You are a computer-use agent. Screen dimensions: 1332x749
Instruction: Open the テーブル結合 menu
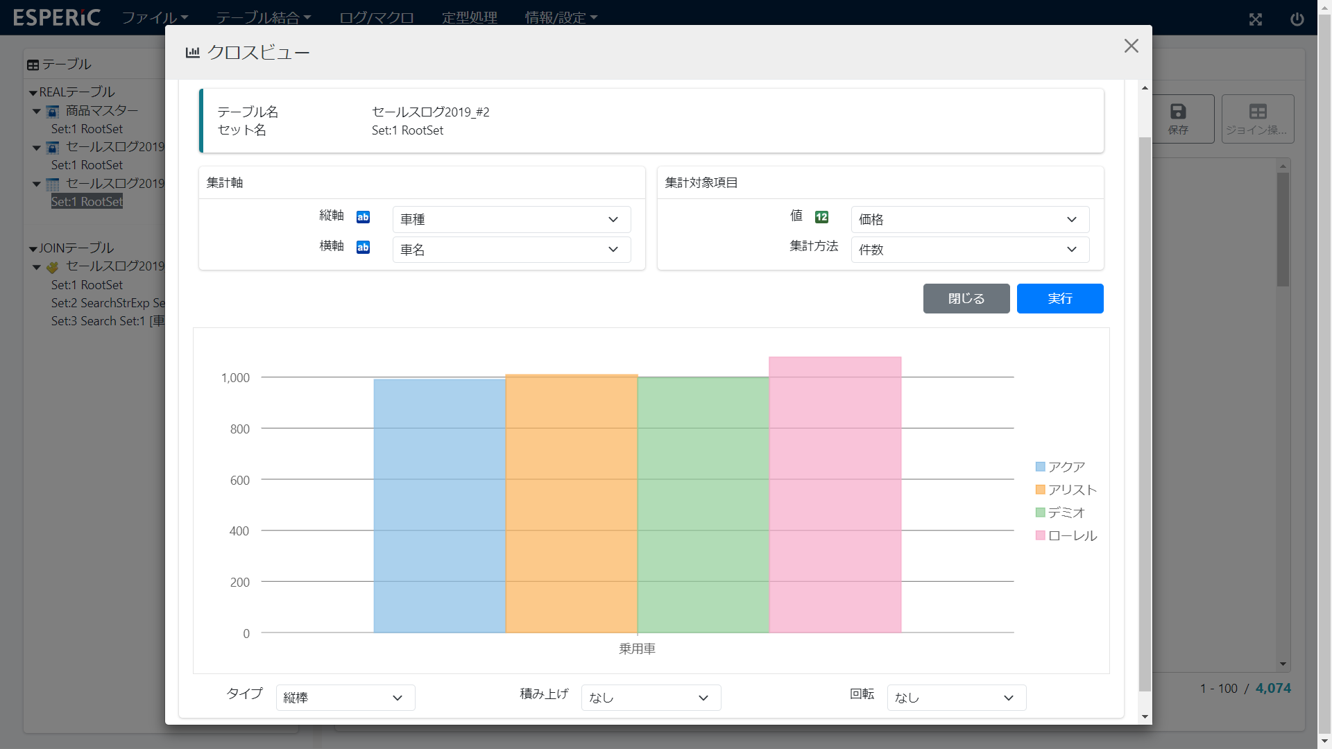click(263, 17)
